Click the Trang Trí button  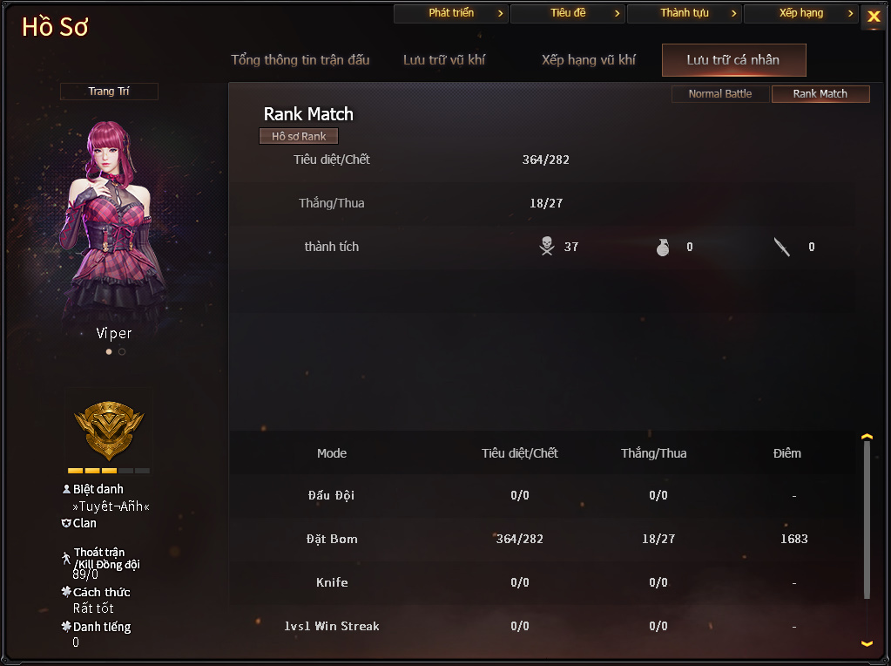[109, 91]
